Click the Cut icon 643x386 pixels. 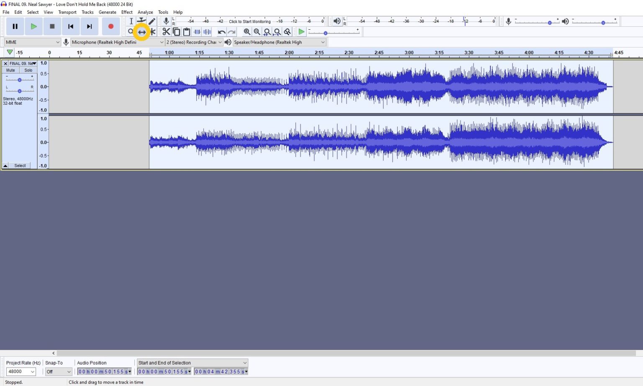[166, 31]
